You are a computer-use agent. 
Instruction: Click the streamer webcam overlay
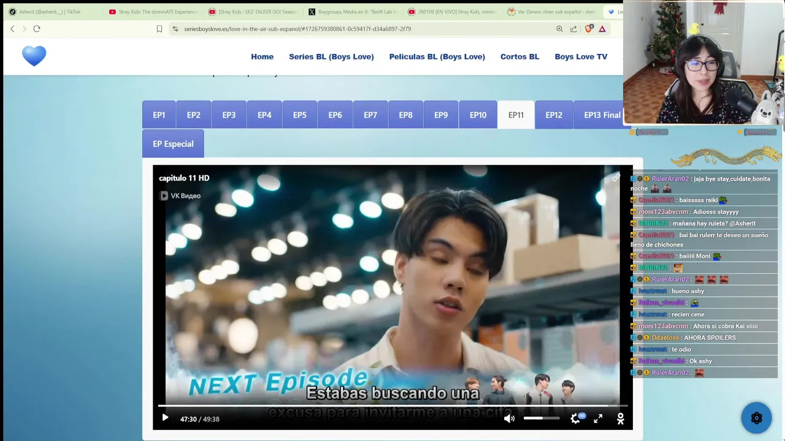tap(704, 62)
